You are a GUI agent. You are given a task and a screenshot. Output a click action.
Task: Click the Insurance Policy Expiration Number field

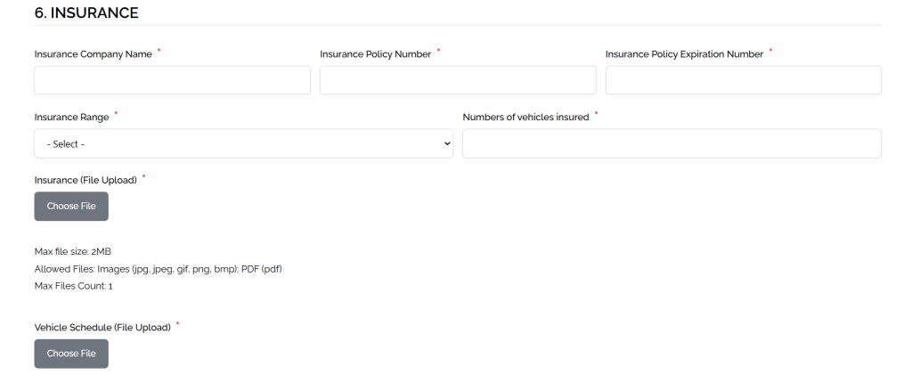pos(743,80)
